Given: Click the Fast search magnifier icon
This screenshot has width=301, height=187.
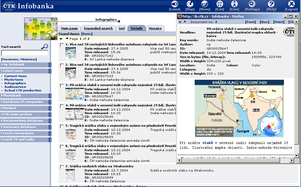Looking at the screenshot, I should coord(44,46).
